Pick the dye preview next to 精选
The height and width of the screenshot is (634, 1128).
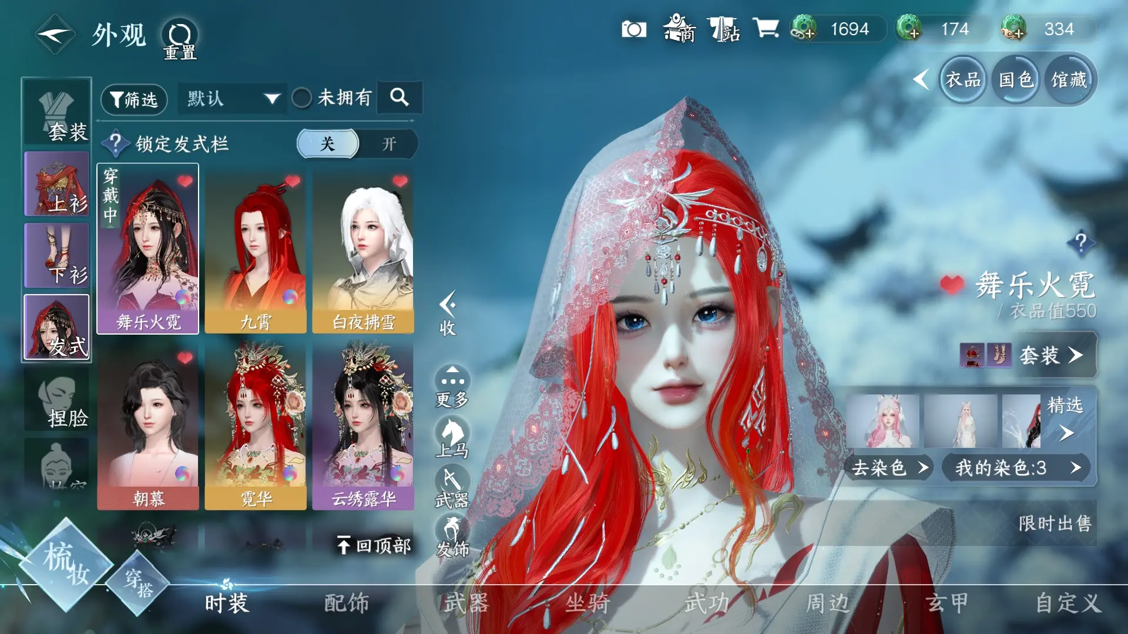(1022, 421)
